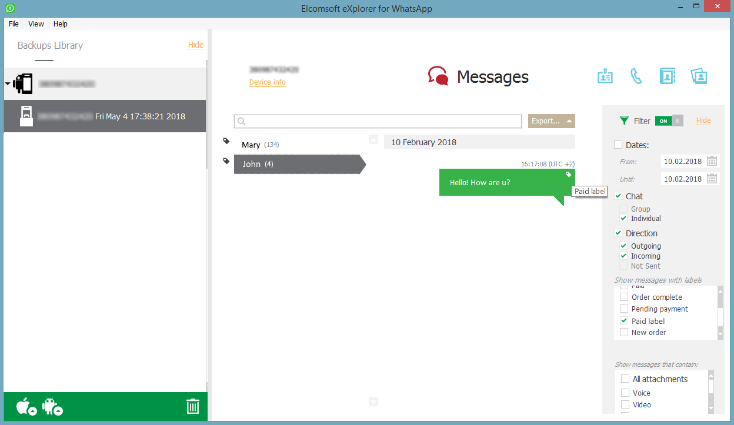Click the search magnifier icon

[x=241, y=121]
